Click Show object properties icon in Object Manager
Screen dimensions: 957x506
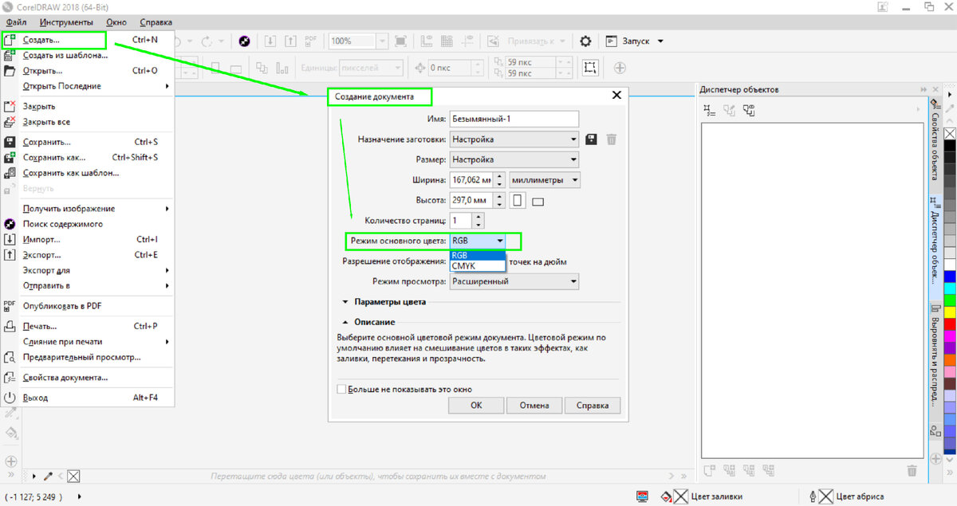tap(710, 110)
